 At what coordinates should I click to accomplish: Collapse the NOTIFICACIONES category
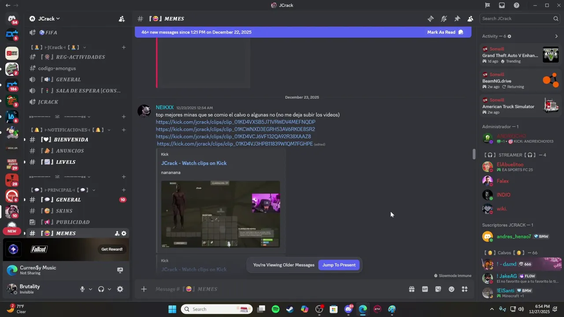click(71, 130)
